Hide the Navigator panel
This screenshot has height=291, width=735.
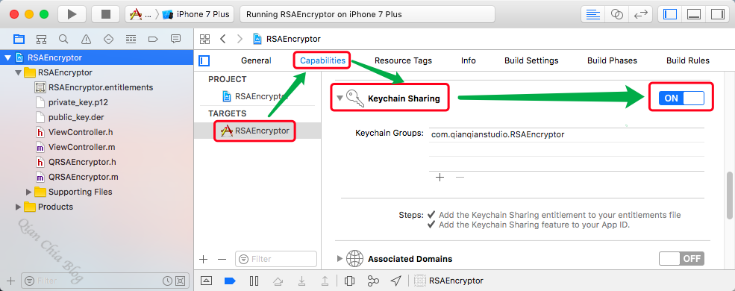670,14
